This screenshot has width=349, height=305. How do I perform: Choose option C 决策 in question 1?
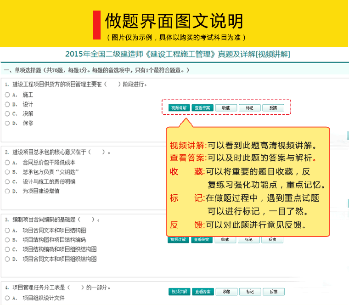[7, 113]
